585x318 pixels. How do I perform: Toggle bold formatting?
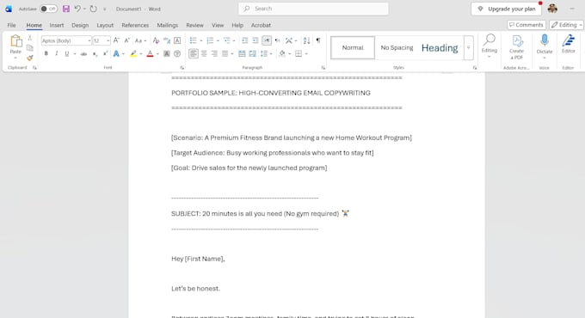point(46,53)
